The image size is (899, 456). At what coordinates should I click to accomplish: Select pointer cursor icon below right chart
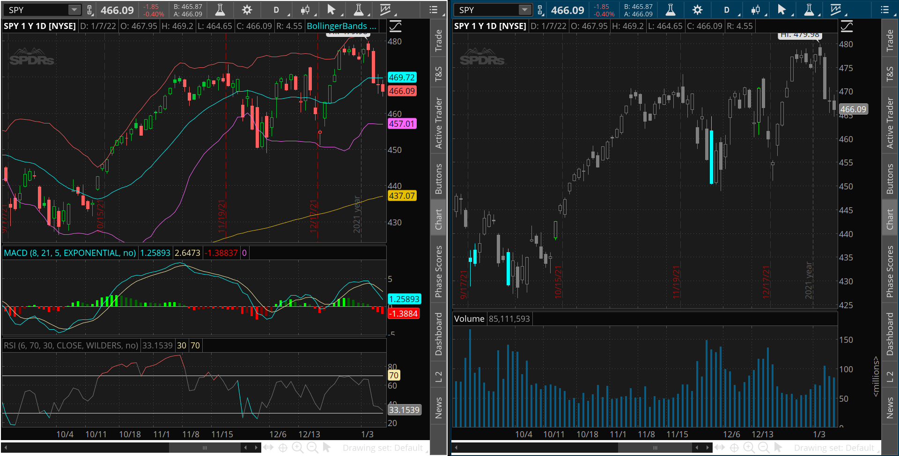click(x=778, y=448)
